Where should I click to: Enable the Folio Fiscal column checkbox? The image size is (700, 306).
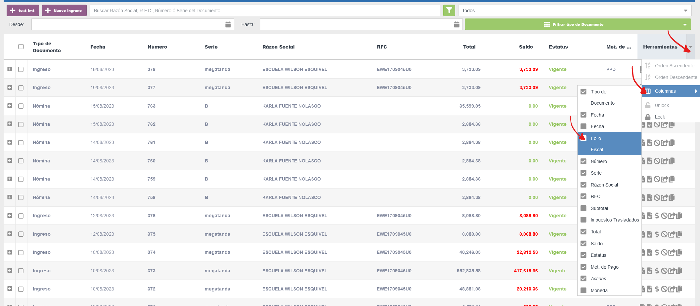pyautogui.click(x=584, y=138)
